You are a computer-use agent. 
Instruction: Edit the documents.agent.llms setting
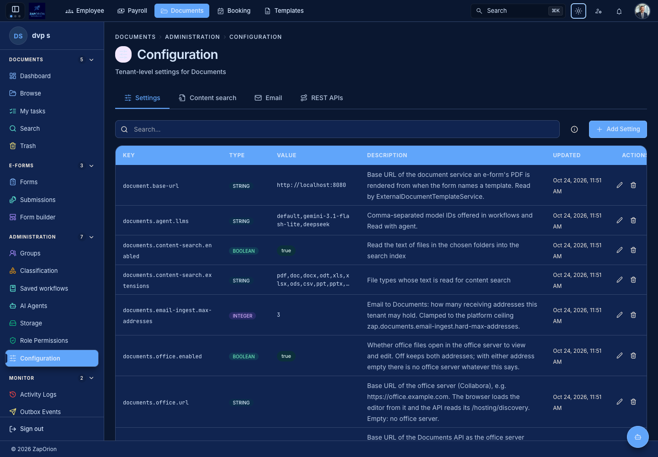(620, 220)
